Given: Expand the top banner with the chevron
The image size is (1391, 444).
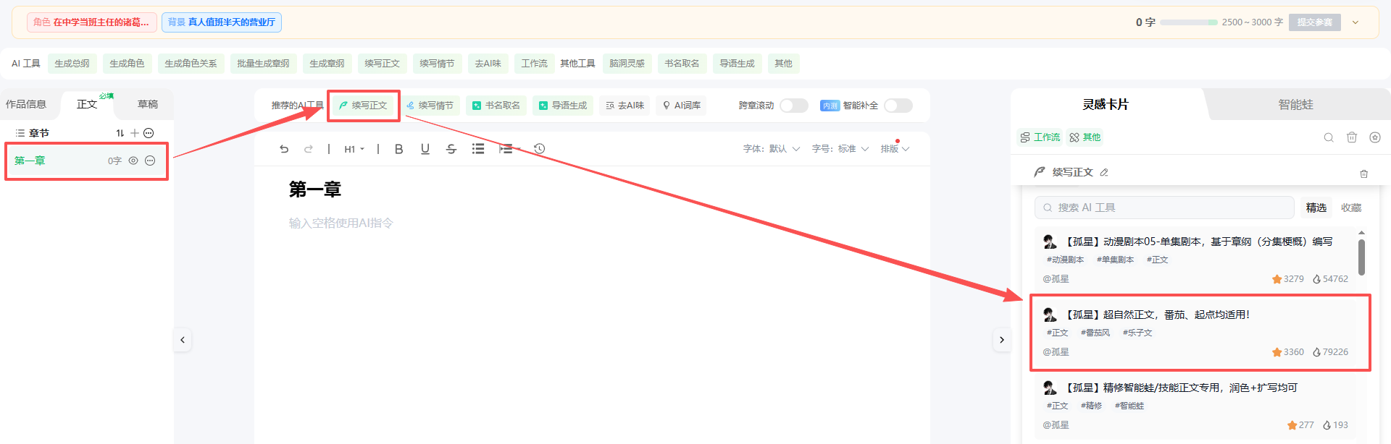Looking at the screenshot, I should (x=1356, y=22).
